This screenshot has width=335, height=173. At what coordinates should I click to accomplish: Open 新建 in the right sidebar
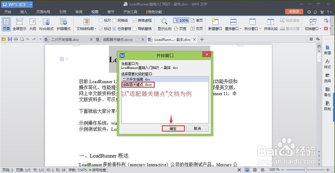point(327,50)
